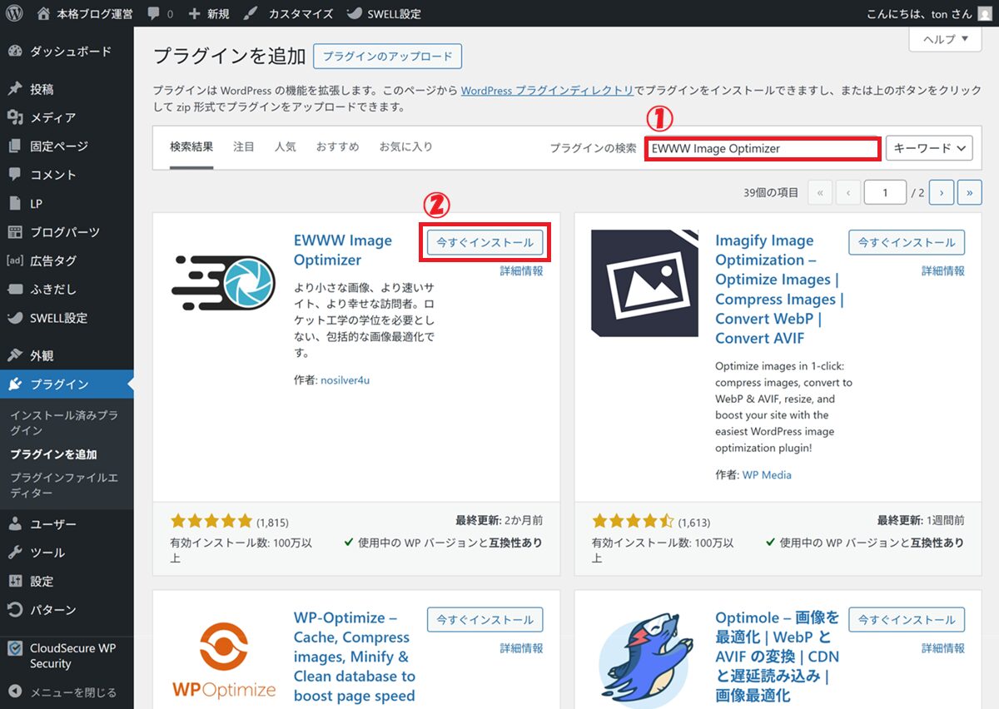
Task: Open the SWELL設定 sidebar item
Action: [58, 318]
